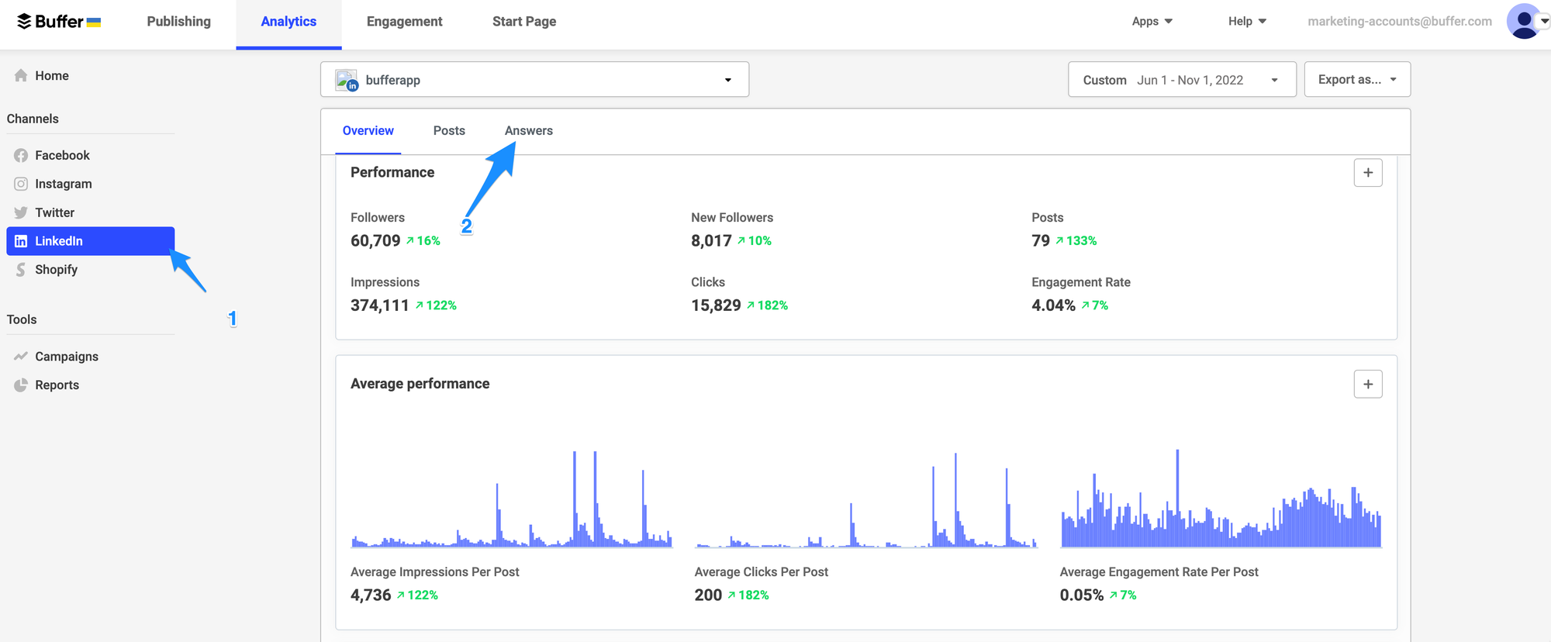Switch to the Publishing tab

(178, 21)
